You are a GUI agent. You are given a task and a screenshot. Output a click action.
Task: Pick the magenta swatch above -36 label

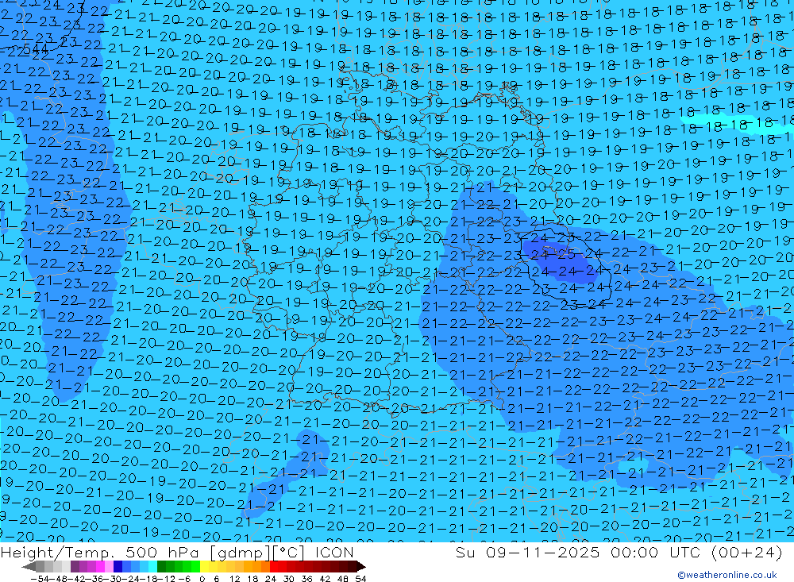100,566
